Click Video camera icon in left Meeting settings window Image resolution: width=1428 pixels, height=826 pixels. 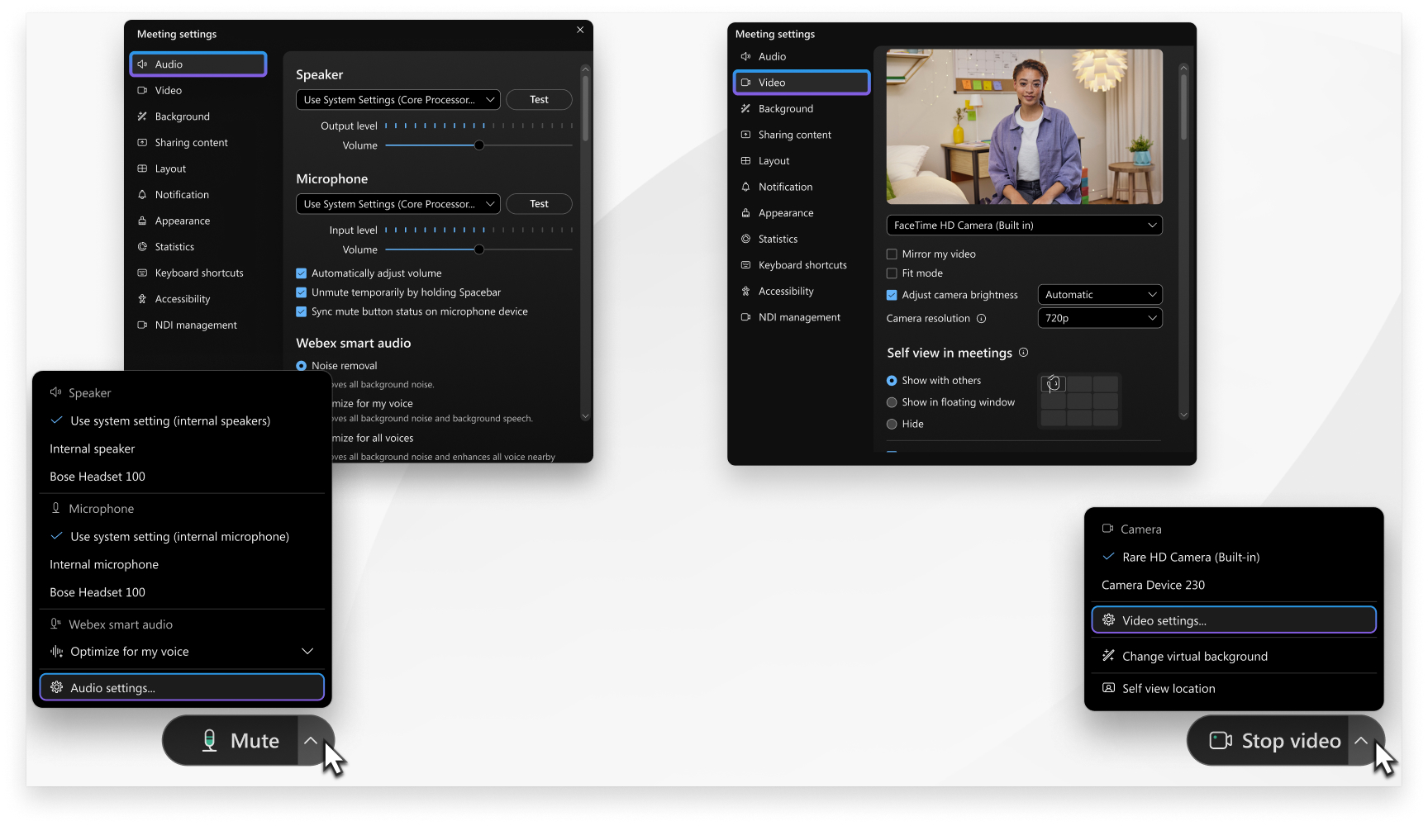click(142, 90)
